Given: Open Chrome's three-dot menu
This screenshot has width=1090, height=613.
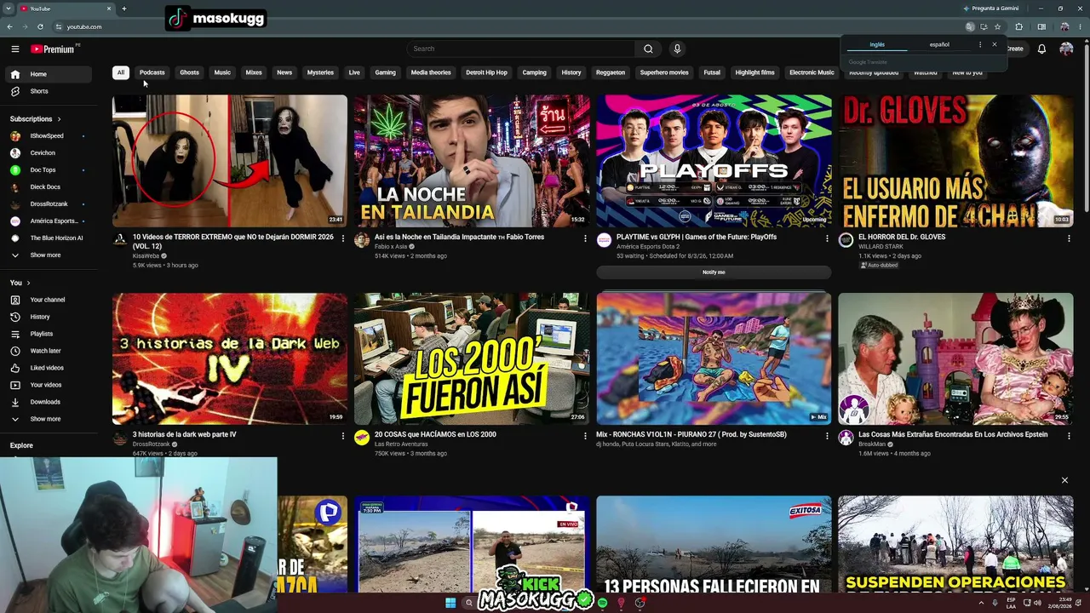Looking at the screenshot, I should (1081, 26).
